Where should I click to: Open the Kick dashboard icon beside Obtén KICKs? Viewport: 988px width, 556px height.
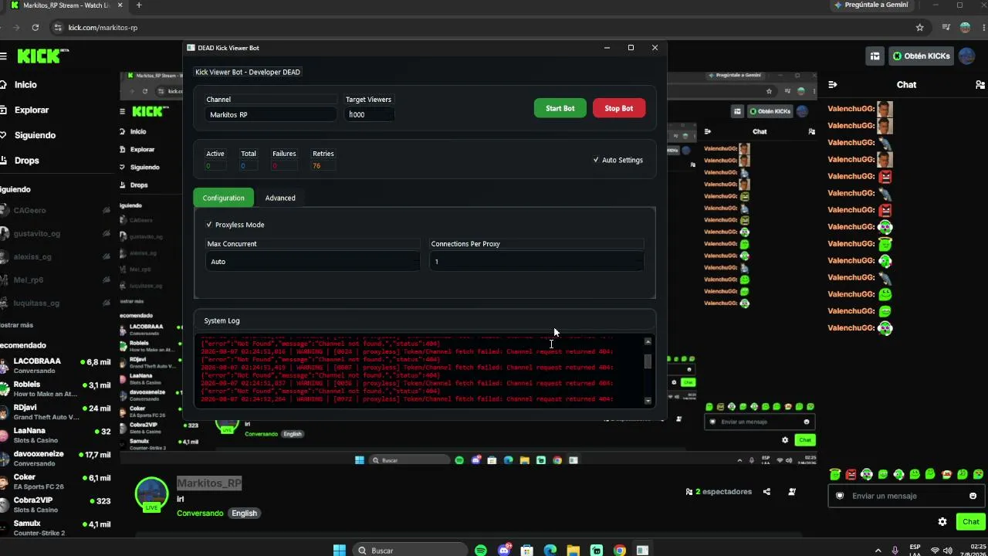click(875, 56)
